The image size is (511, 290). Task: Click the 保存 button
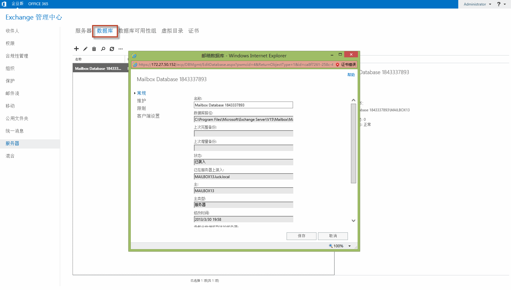pos(302,236)
